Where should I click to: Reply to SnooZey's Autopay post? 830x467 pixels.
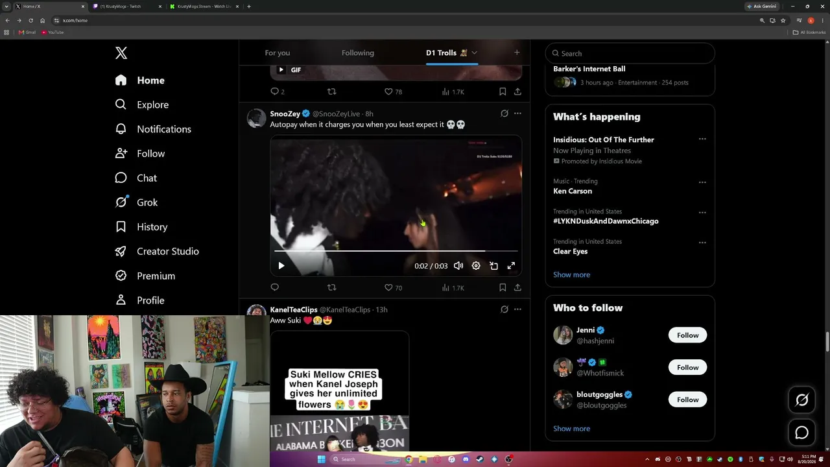(x=274, y=287)
